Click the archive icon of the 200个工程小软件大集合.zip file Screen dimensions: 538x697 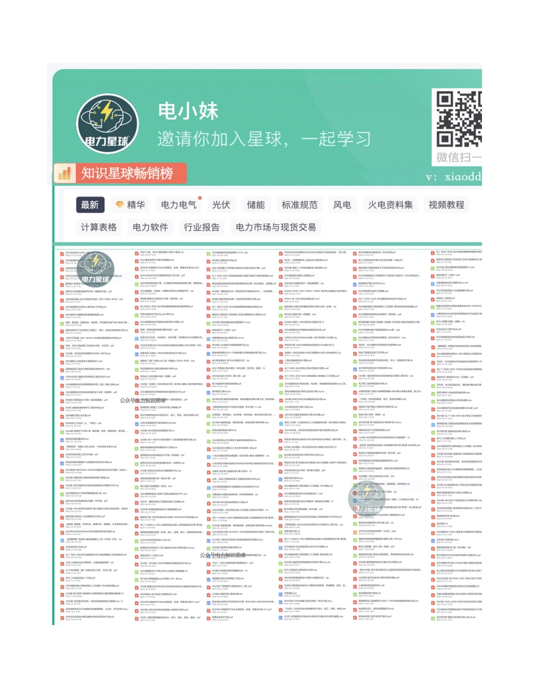(136, 253)
